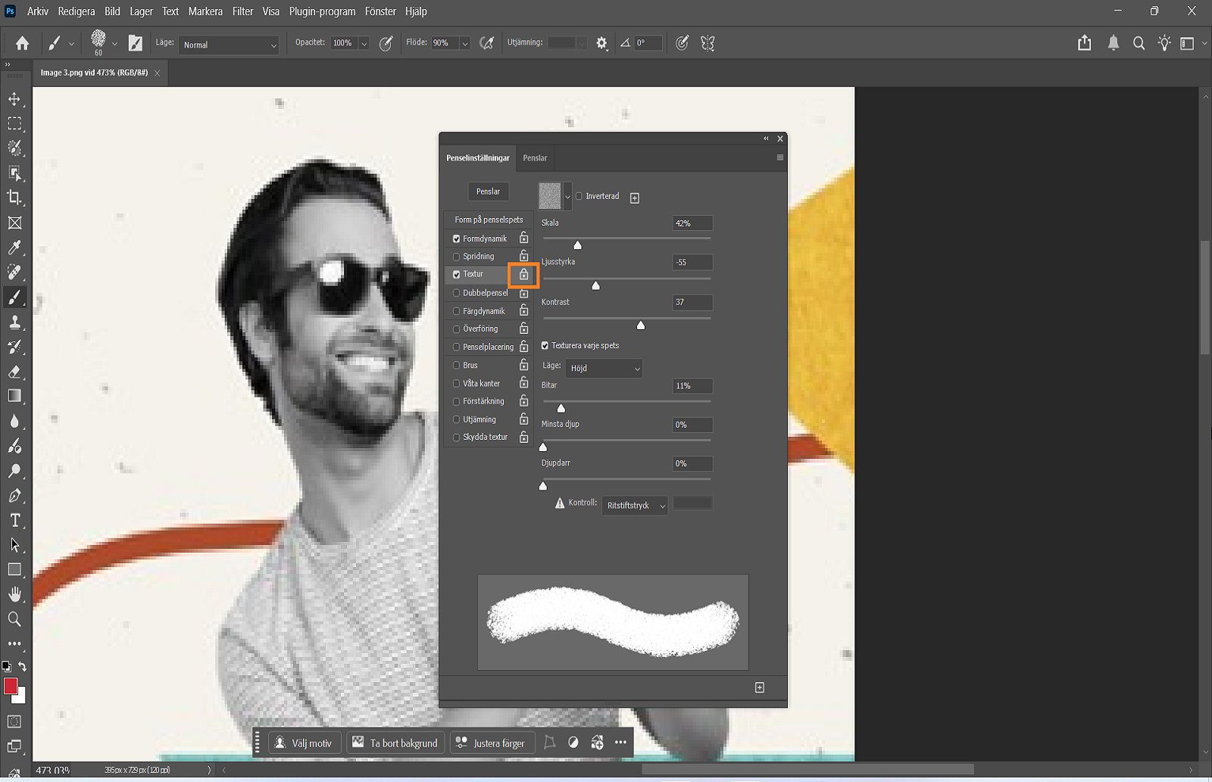Open the blend mode dropdown showing Normal

pos(229,45)
